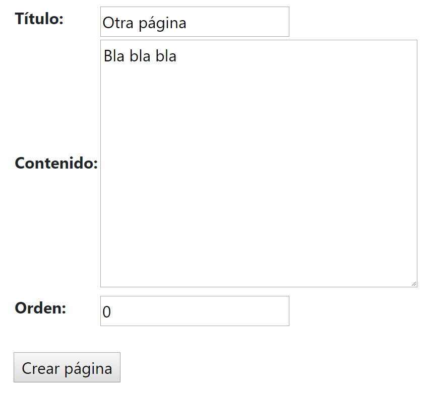The image size is (431, 395).
Task: Place cursor on word "Otra" in Título field
Action: coord(118,23)
